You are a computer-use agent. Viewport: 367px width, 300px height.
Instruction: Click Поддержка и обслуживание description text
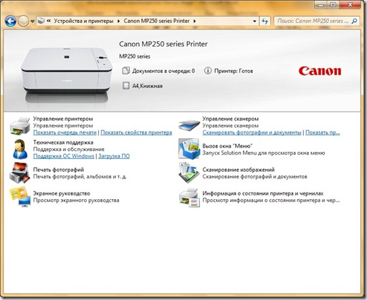[69, 150]
